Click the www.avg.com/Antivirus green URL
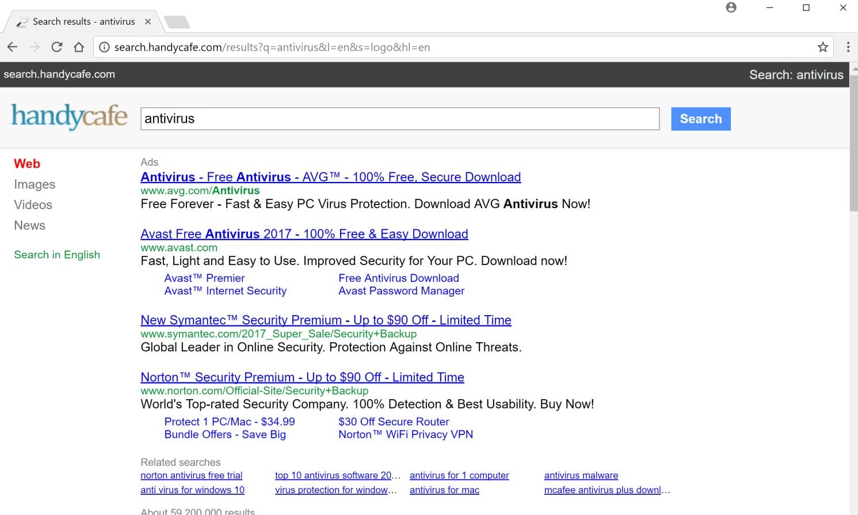 pos(200,191)
